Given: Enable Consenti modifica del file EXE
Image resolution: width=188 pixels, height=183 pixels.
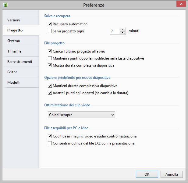Looking at the screenshot, I should coord(50,143).
